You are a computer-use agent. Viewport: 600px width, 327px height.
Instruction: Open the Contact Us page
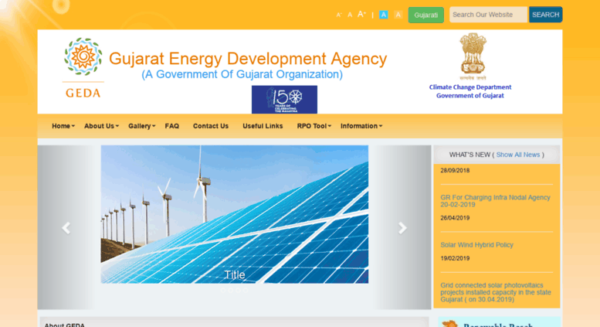[x=211, y=126]
